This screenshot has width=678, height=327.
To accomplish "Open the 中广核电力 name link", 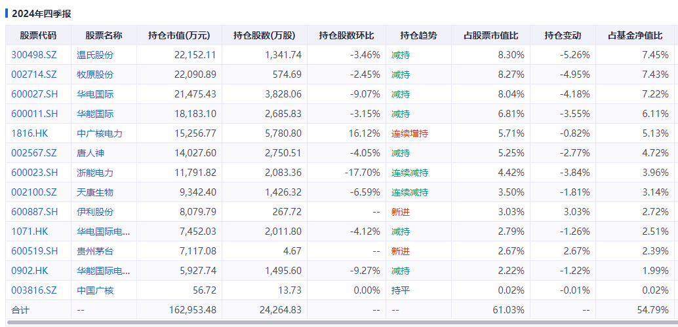I will pyautogui.click(x=100, y=133).
